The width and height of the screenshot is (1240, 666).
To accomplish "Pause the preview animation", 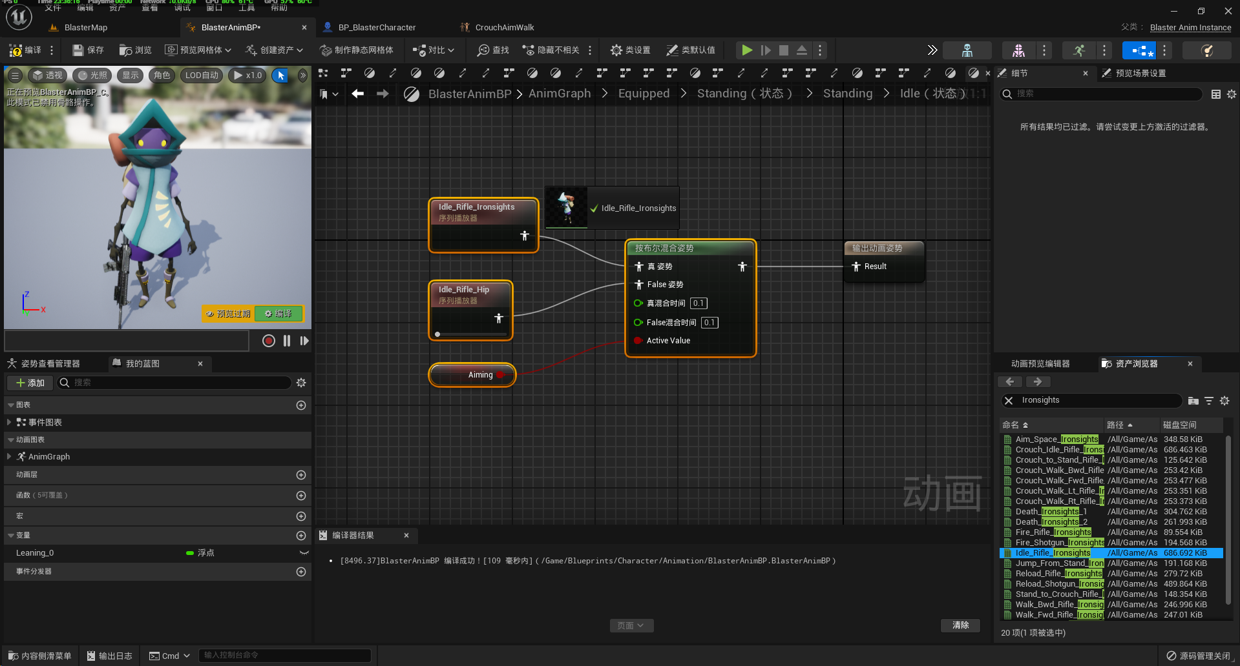I will (287, 341).
